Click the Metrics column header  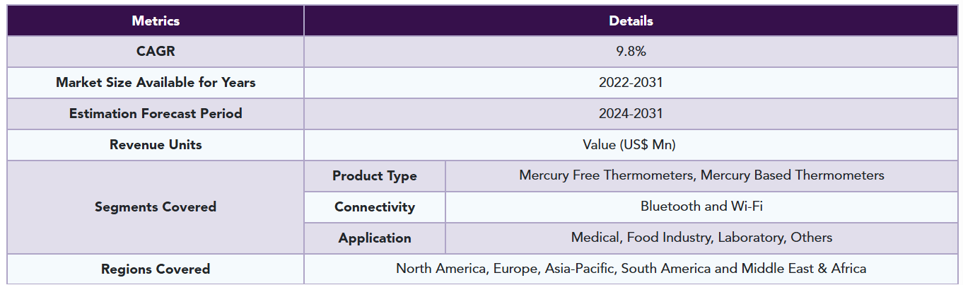point(156,21)
